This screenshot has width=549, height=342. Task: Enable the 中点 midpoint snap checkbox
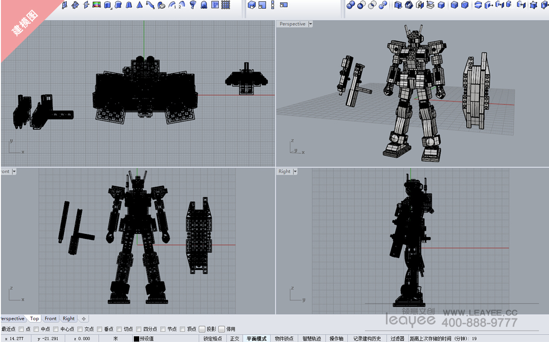click(x=36, y=329)
